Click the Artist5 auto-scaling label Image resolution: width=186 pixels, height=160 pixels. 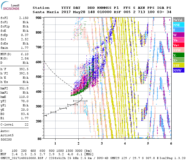(x=7, y=135)
